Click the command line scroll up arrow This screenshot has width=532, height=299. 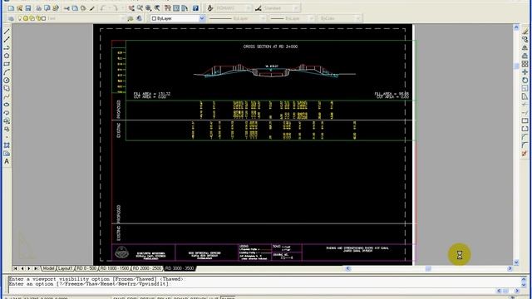525,279
